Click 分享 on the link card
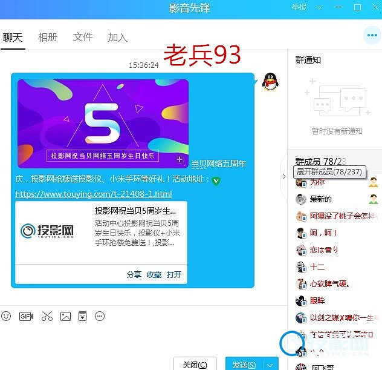 point(134,274)
